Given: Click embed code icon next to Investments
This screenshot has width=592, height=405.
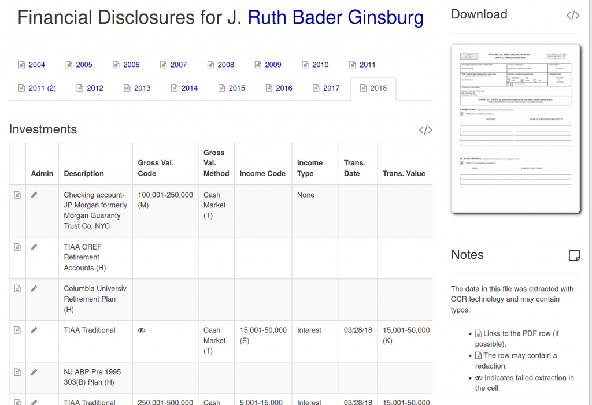Looking at the screenshot, I should click(x=425, y=130).
